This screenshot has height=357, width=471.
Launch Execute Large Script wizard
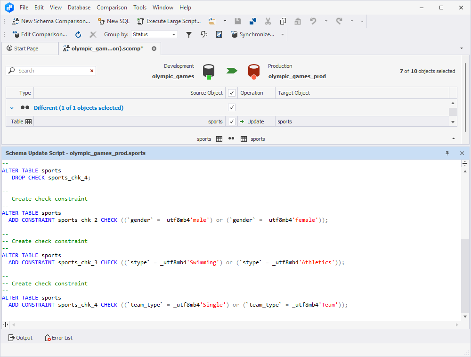[x=169, y=21]
